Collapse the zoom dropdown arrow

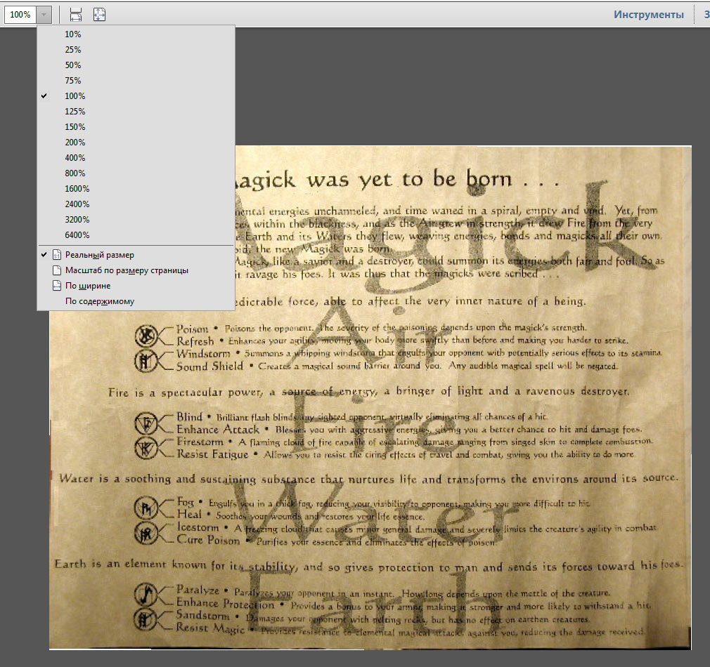tap(44, 15)
